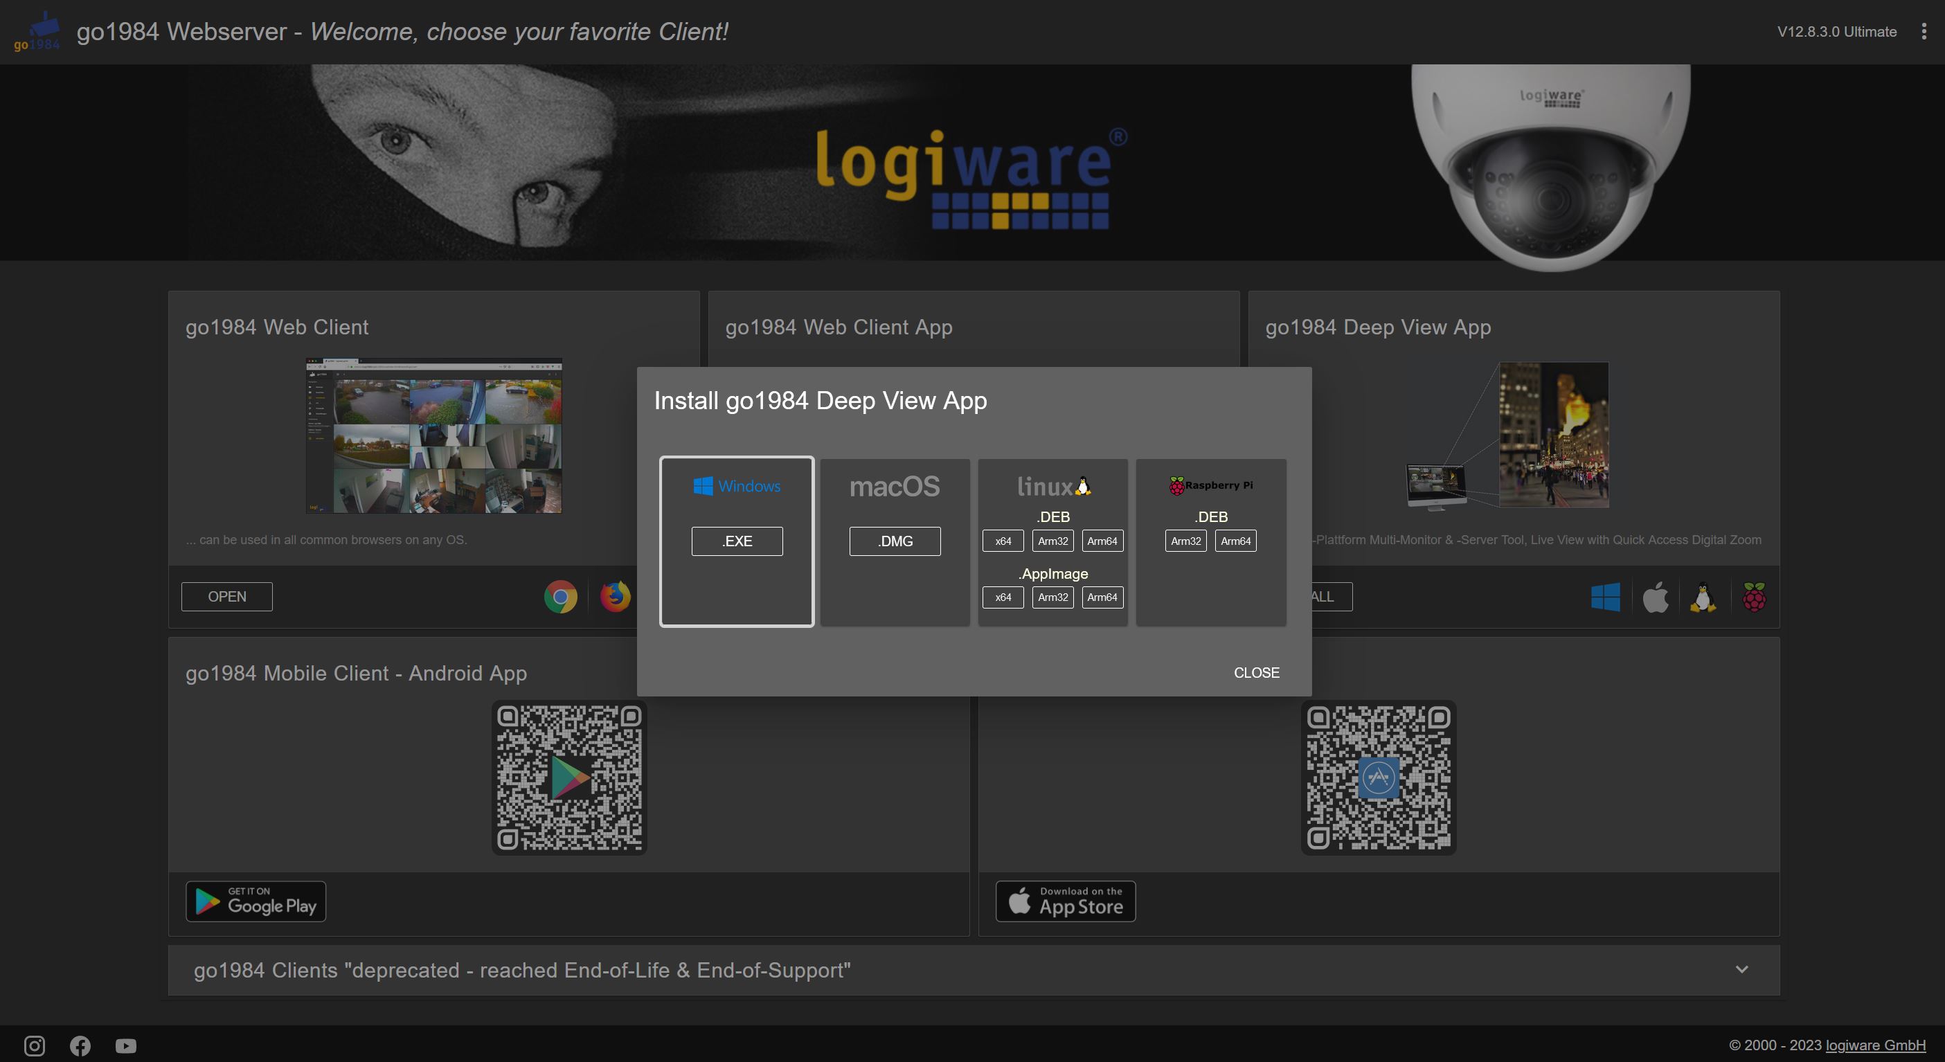Screen dimensions: 1945x1062
Task: Download Raspberry Pi .DEB Arm64 package
Action: click(x=1235, y=541)
